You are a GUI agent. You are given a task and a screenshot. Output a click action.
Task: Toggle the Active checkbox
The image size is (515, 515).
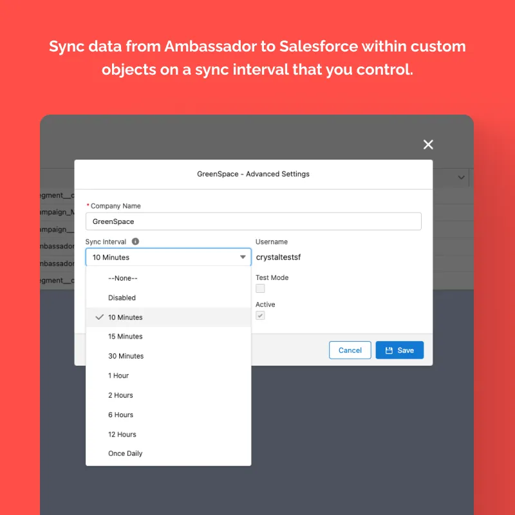click(260, 315)
